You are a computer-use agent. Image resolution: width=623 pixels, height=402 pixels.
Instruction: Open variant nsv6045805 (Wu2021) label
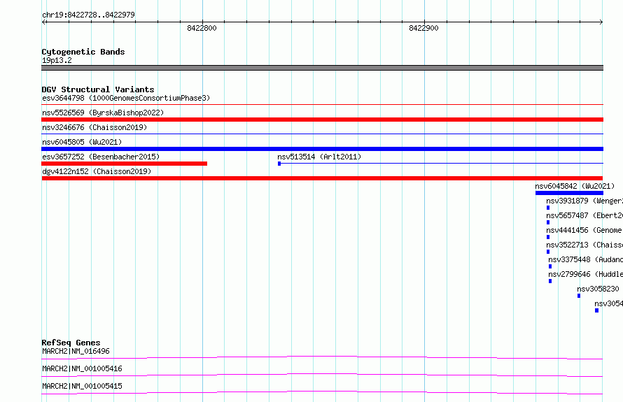click(82, 142)
